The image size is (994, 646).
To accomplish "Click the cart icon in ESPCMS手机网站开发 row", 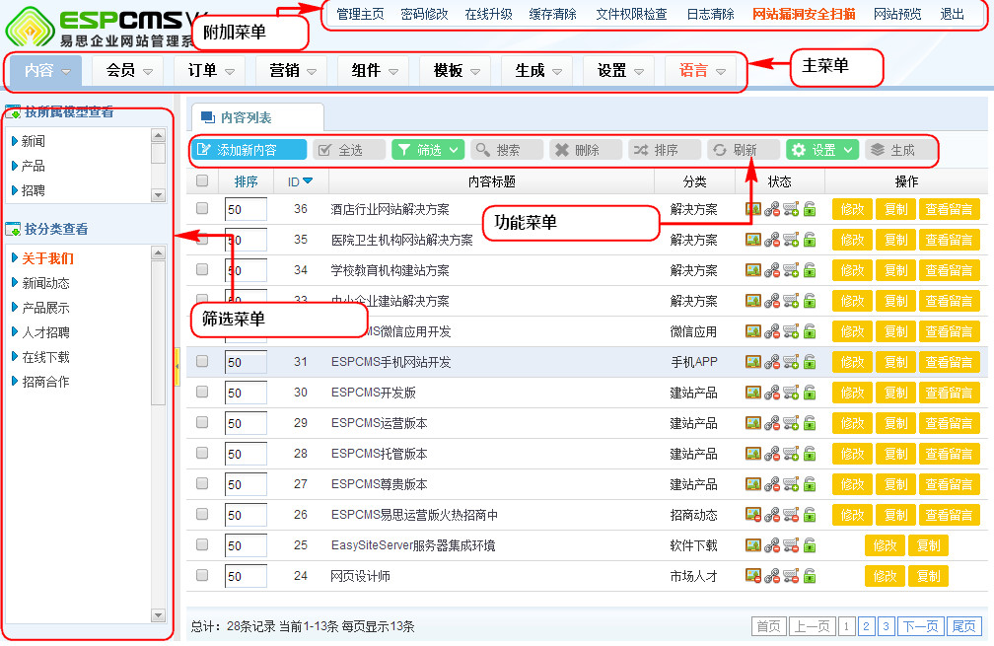I will coord(791,362).
